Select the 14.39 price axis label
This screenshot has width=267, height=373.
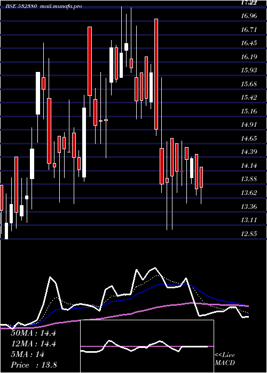[x=249, y=152]
